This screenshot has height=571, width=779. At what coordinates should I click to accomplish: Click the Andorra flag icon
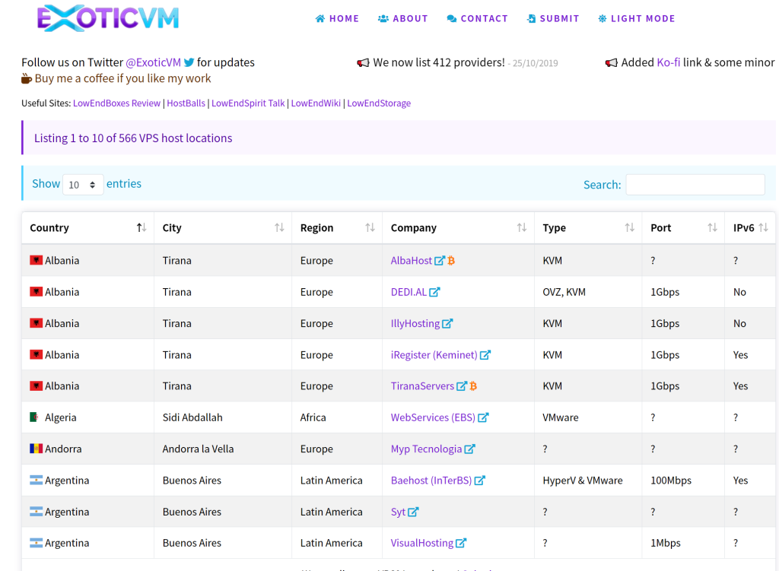tap(36, 449)
